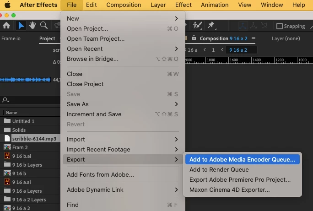The width and height of the screenshot is (313, 211).
Task: Choose Find in File menu
Action: tap(122, 205)
